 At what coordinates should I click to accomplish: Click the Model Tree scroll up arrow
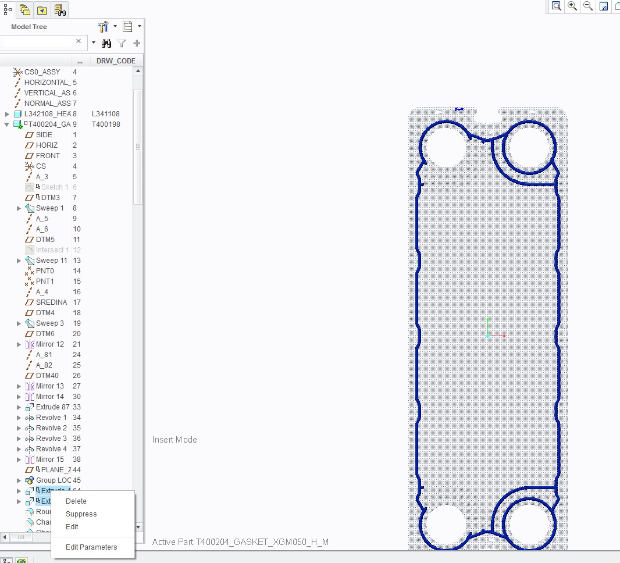(x=138, y=71)
